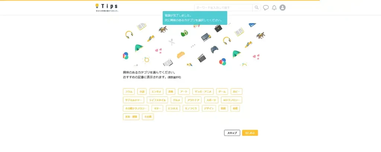Choose the ビジネス category tag
Screen dimensions: 381x152
(173, 108)
